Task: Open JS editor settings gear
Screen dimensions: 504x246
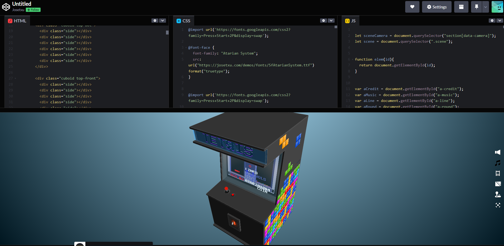Action: point(492,21)
